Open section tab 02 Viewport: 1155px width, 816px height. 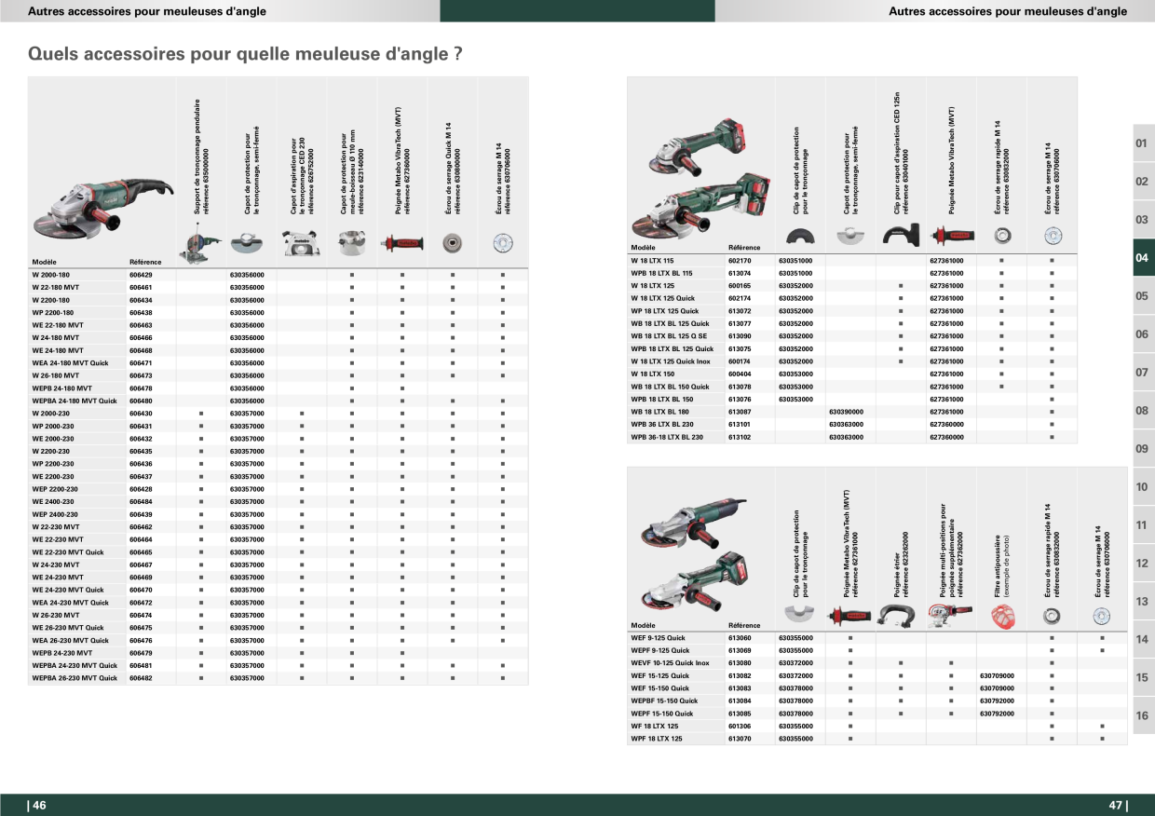(x=1142, y=182)
